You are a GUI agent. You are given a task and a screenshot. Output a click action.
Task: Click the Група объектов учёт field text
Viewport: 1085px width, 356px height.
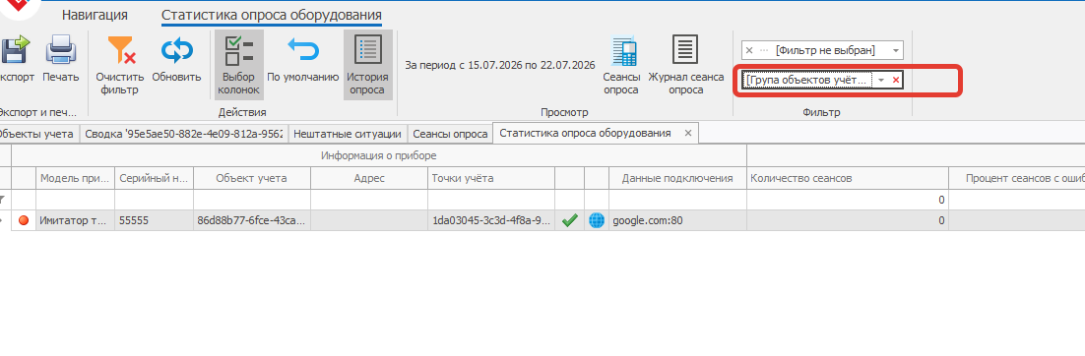tap(806, 81)
